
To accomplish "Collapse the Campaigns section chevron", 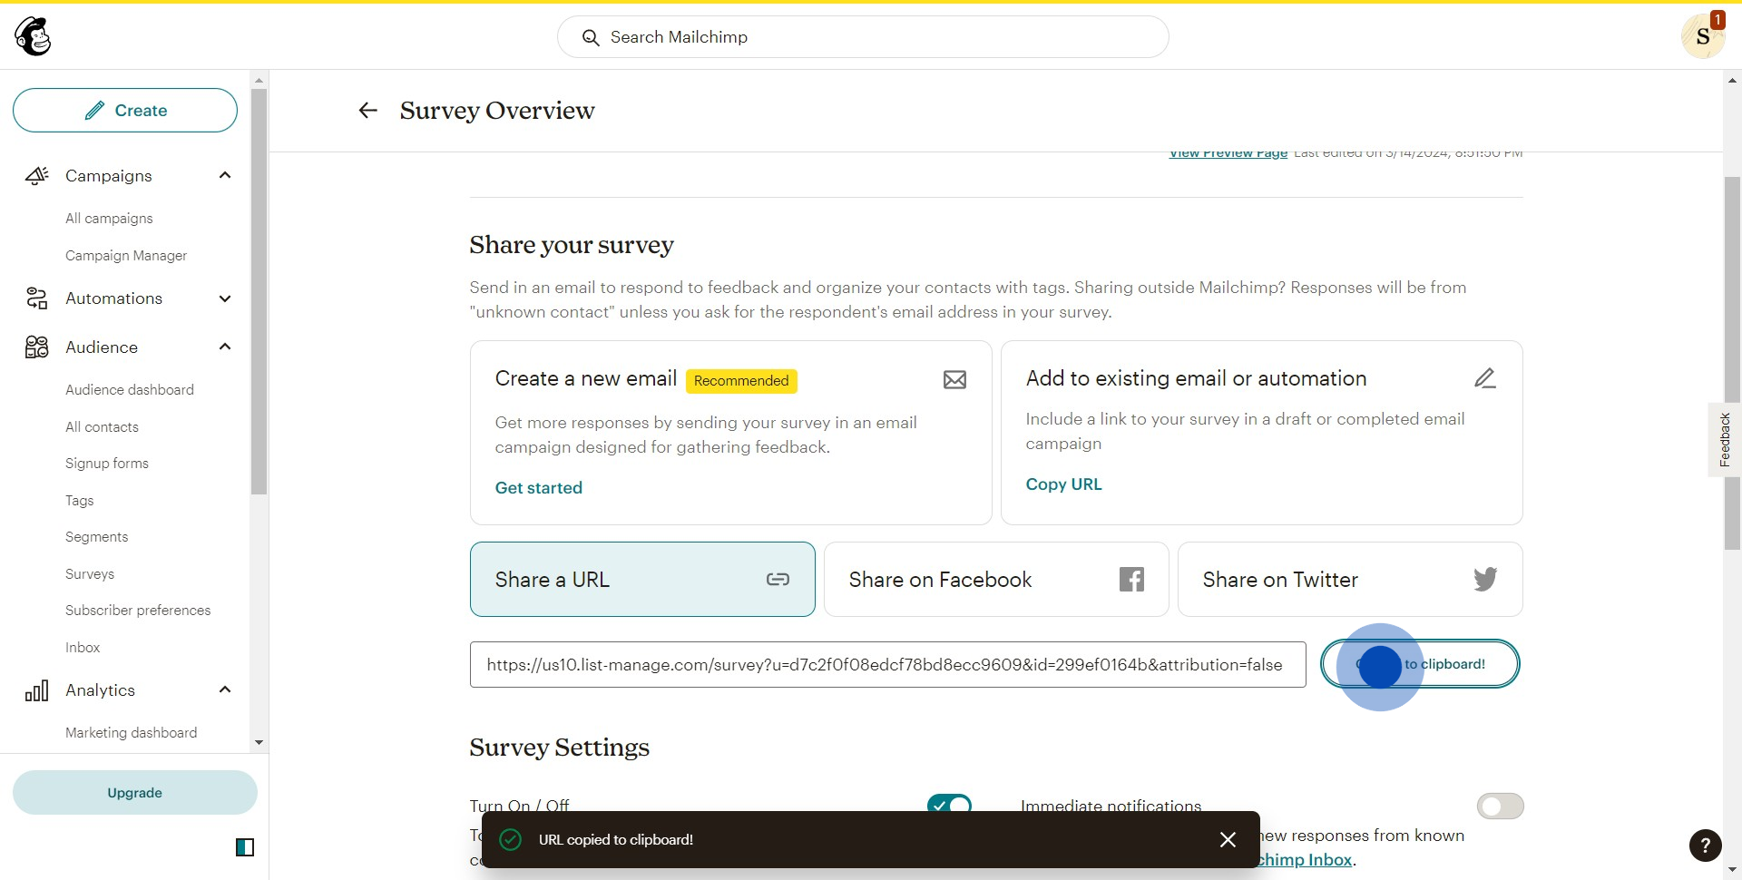I will point(225,175).
